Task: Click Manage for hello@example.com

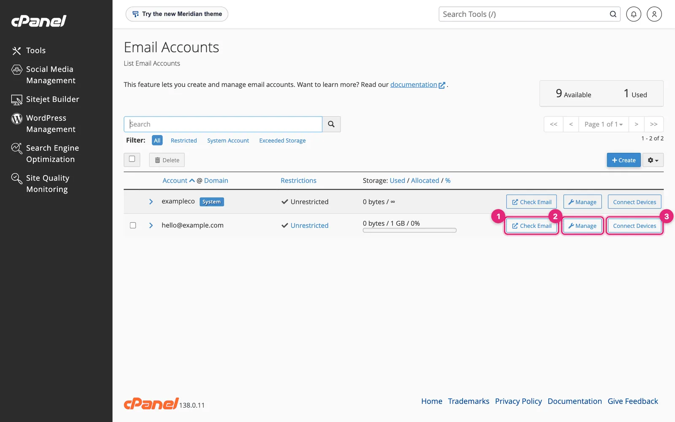Action: point(582,226)
